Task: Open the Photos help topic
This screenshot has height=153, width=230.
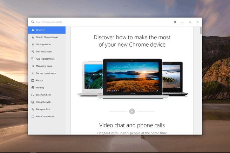Action: pos(47,80)
